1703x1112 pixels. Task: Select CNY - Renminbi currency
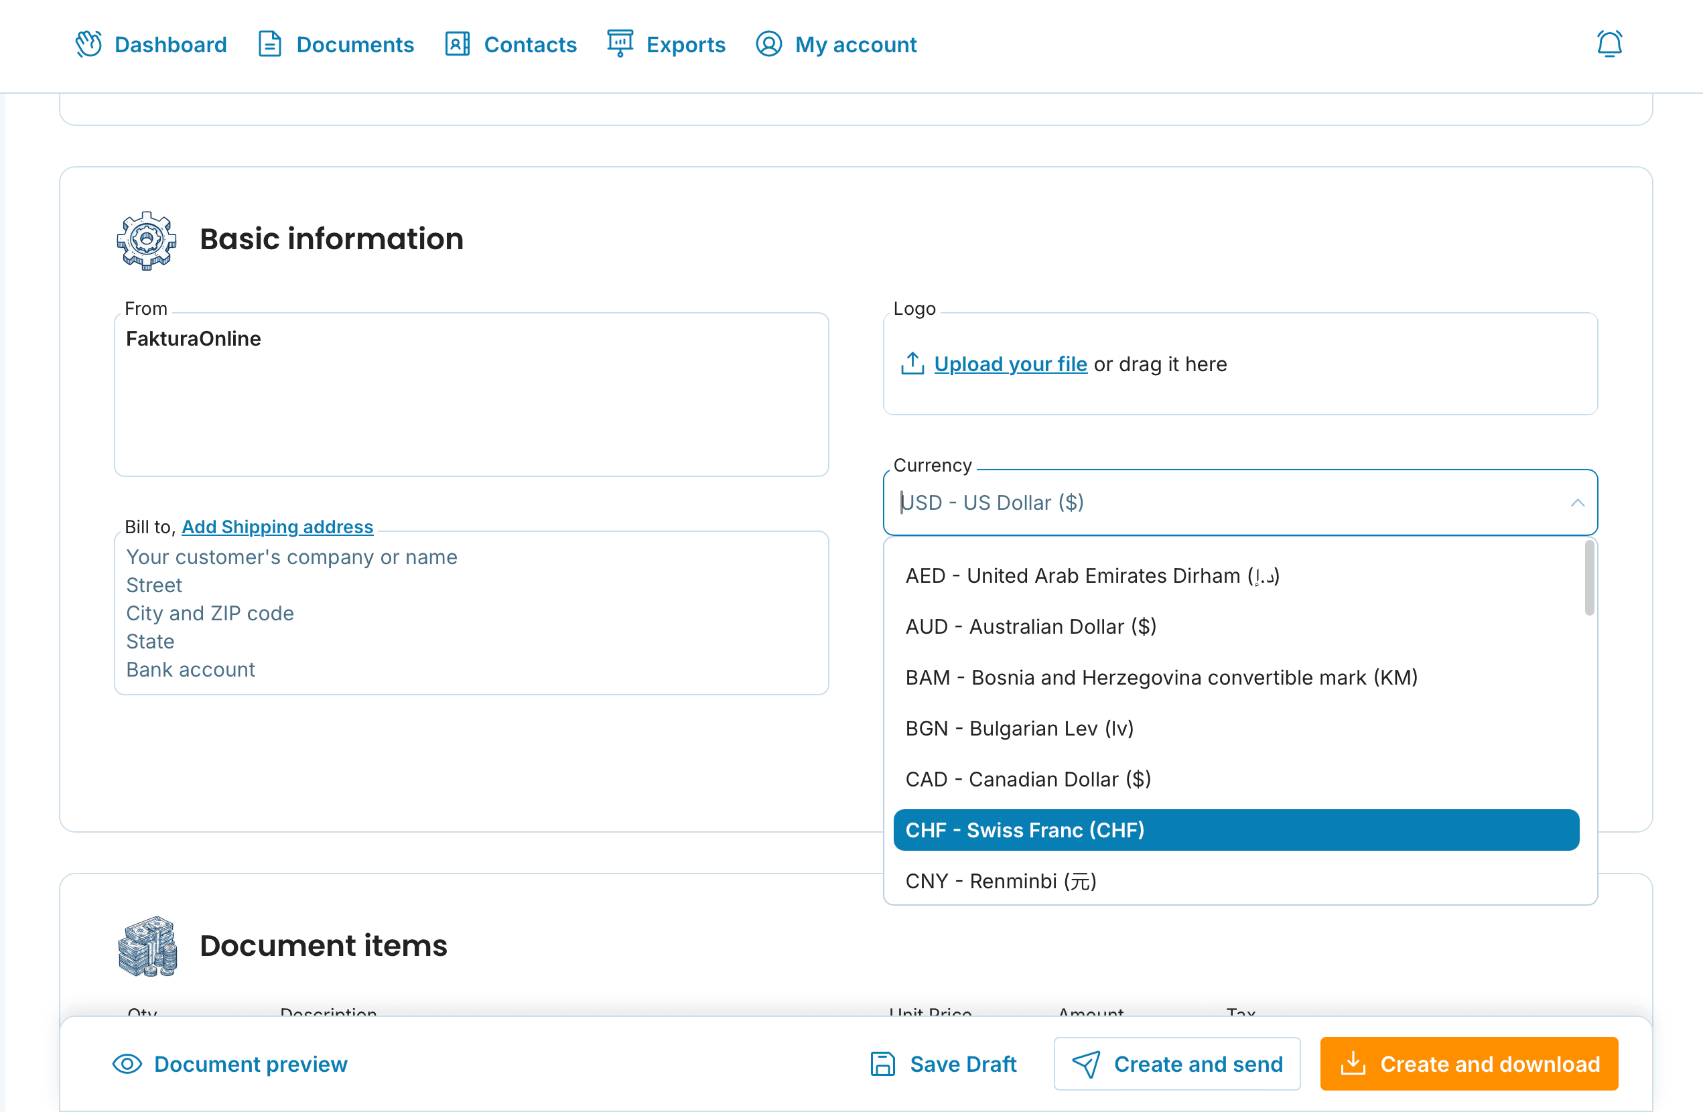coord(1236,881)
